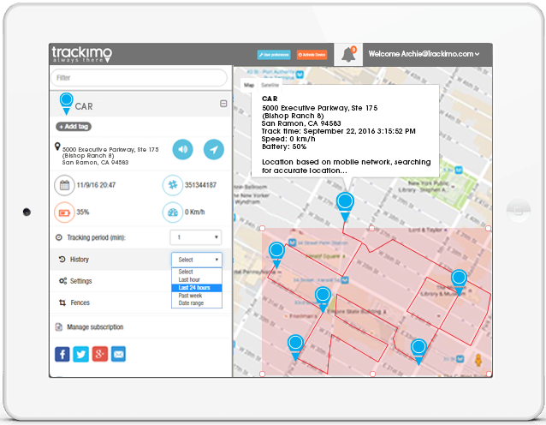
Task: Choose Date range in History list
Action: pyautogui.click(x=197, y=303)
